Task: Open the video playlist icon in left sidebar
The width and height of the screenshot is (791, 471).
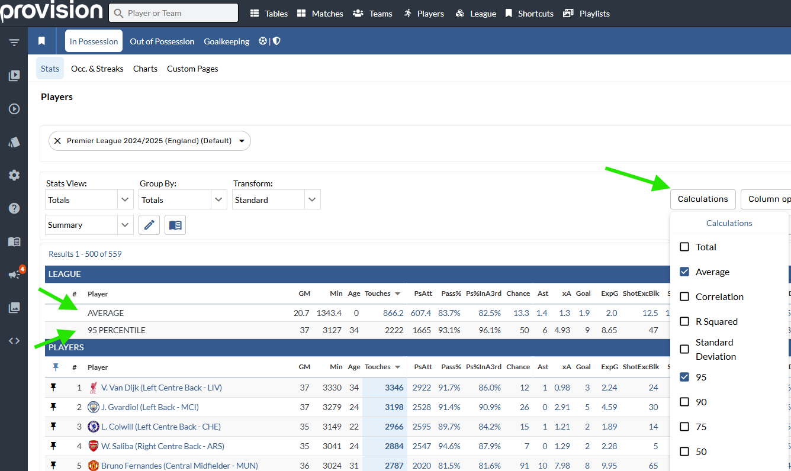Action: 14,76
